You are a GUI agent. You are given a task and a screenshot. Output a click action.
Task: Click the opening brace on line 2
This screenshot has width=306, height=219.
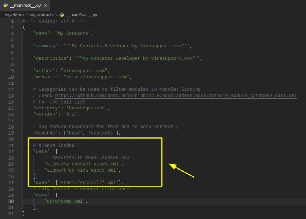[x=24, y=27]
